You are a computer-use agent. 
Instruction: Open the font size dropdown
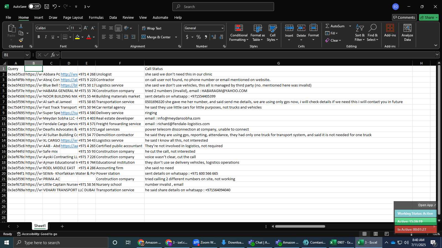point(80,28)
